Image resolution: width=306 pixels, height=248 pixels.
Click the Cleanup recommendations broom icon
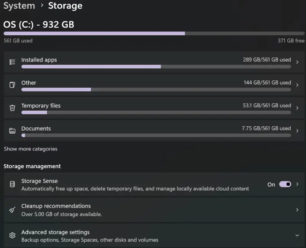12,209
